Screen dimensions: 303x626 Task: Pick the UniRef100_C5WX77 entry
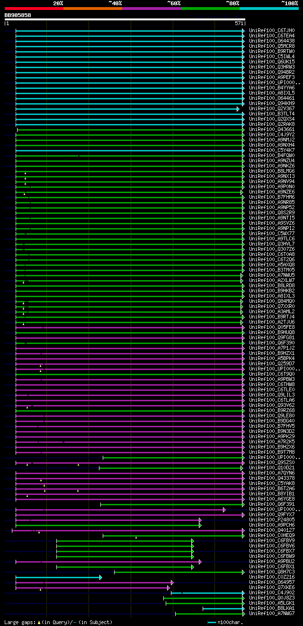[272, 233]
